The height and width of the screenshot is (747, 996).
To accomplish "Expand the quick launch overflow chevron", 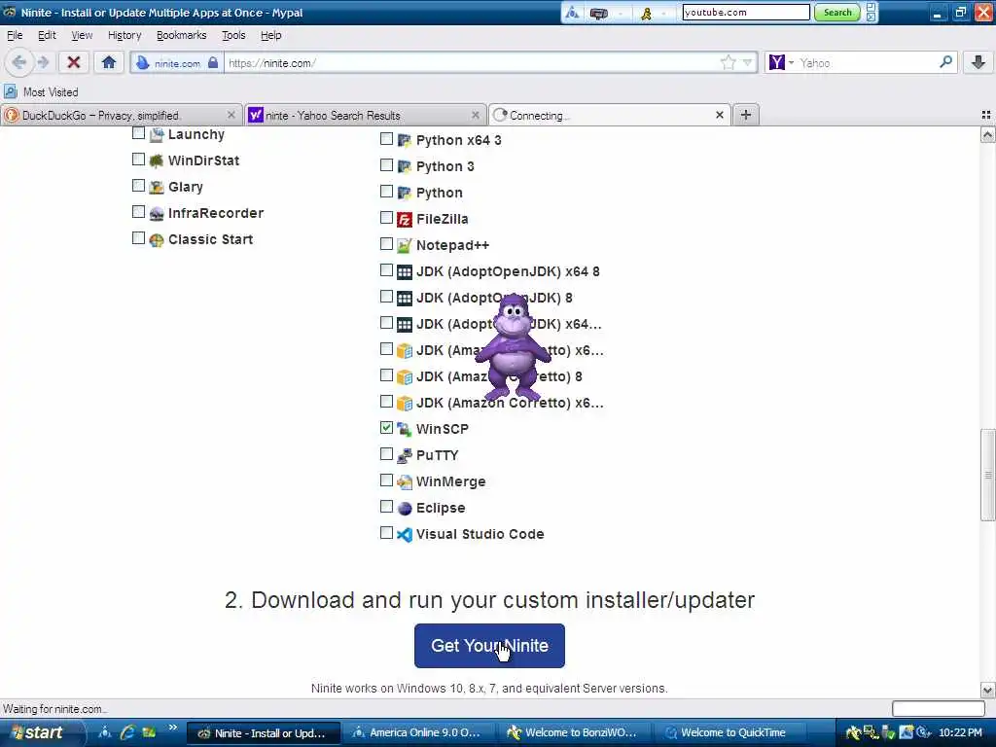I will (173, 728).
